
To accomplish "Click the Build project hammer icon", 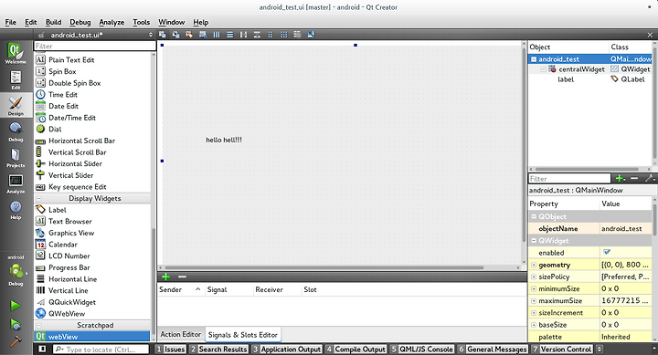I will tap(16, 341).
